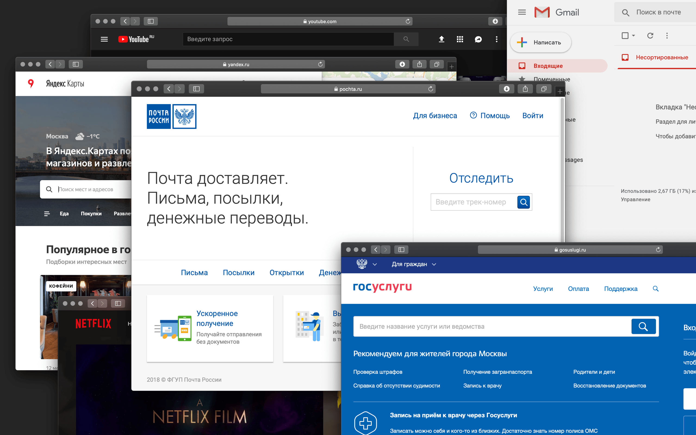Check Gmail select-all checkbox
Image resolution: width=696 pixels, height=435 pixels.
coord(625,36)
